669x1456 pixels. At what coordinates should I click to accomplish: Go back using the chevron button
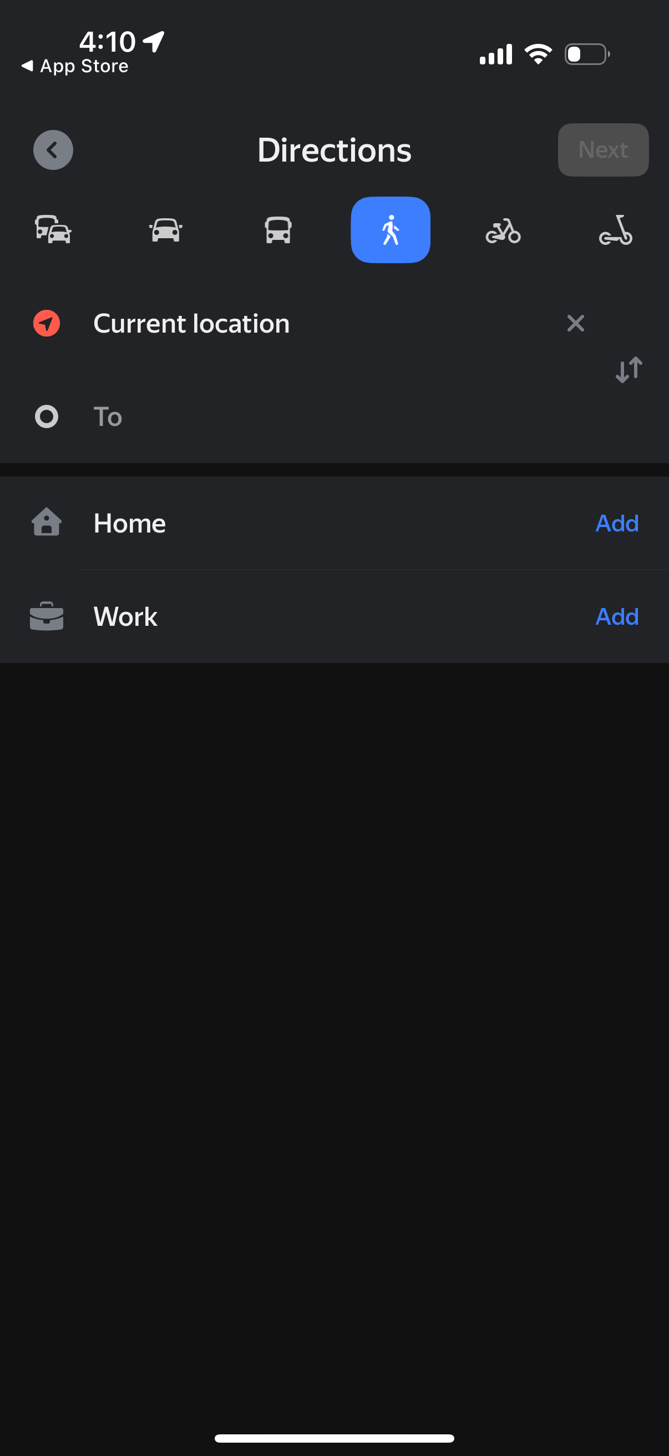53,150
